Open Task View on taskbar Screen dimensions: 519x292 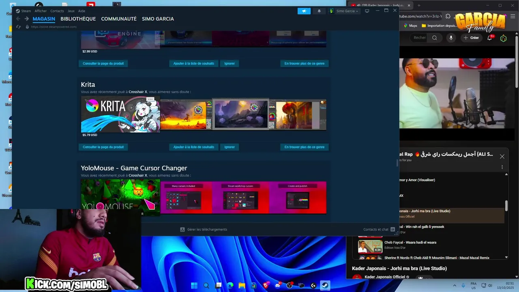[218, 286]
